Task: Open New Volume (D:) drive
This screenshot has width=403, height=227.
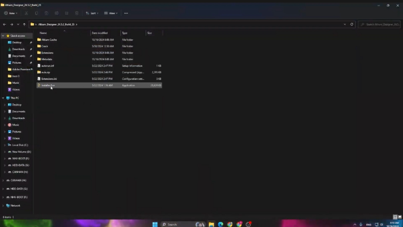Action: (21, 152)
